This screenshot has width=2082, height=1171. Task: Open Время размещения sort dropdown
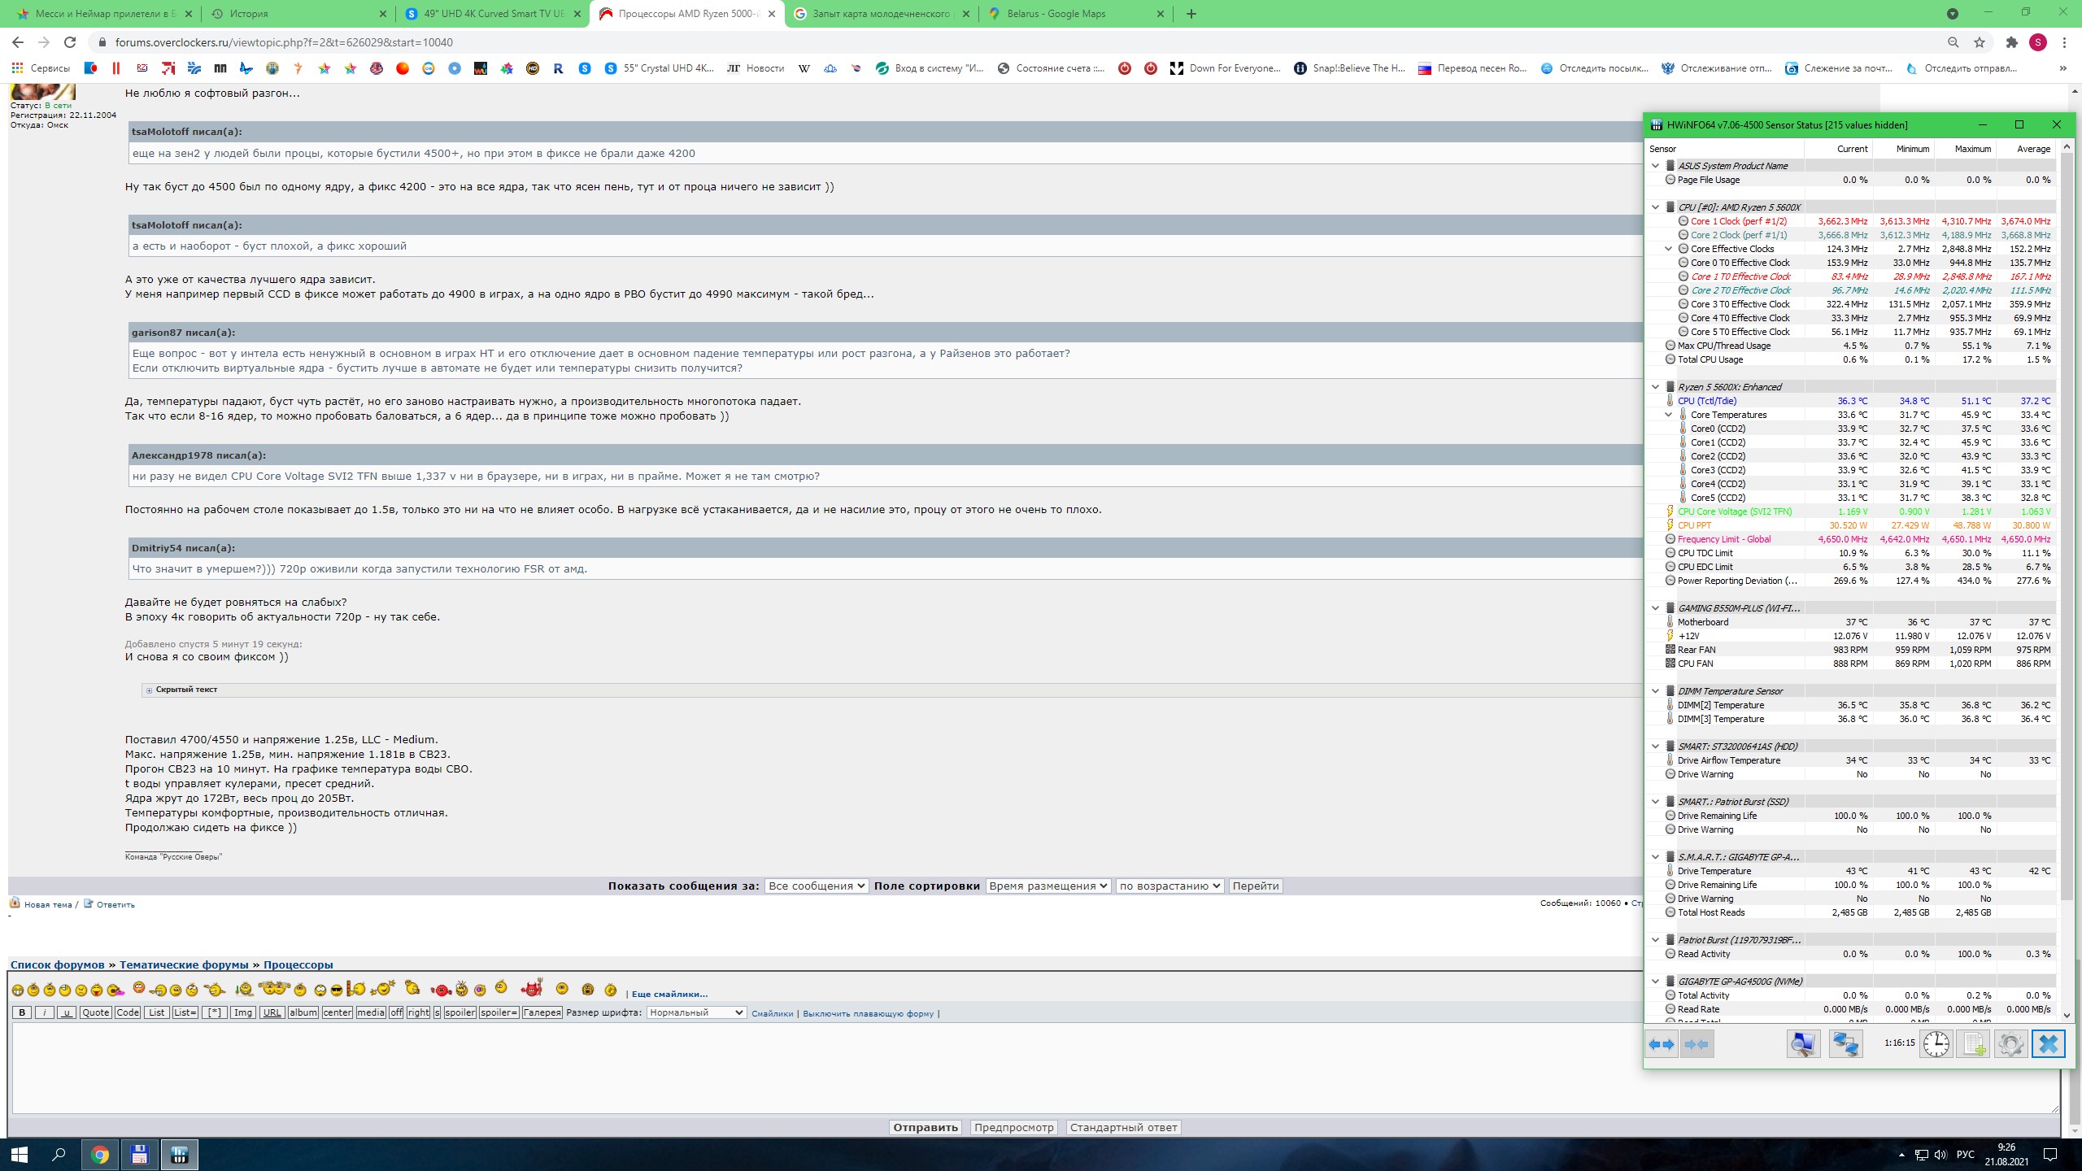click(1048, 886)
